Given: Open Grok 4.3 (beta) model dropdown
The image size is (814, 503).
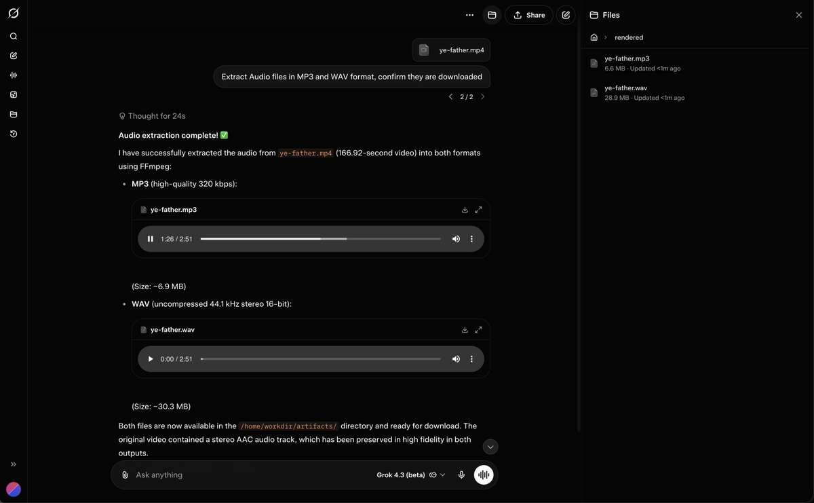Looking at the screenshot, I should (411, 475).
